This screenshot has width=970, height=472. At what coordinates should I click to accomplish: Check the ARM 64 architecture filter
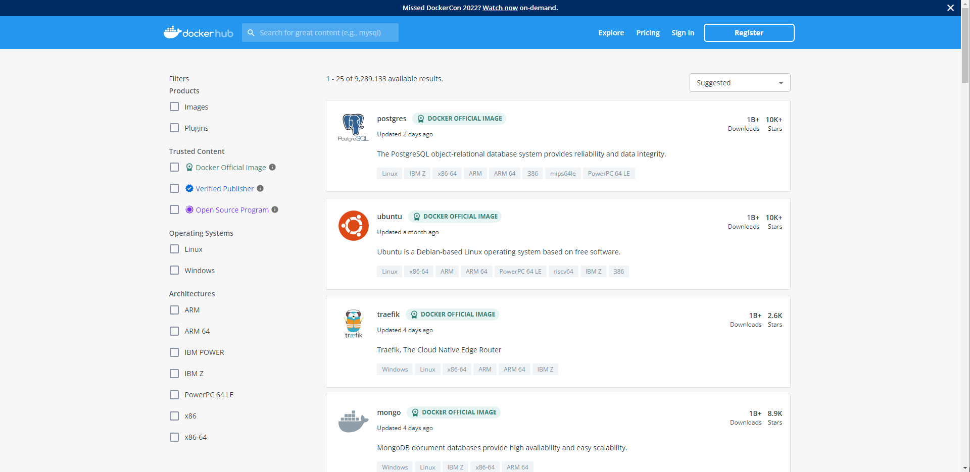[174, 331]
